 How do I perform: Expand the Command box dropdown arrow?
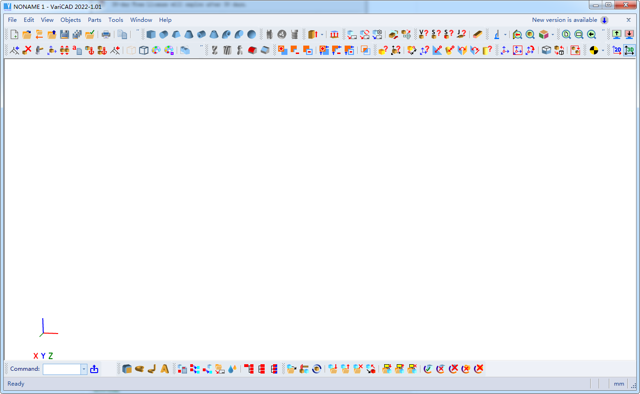click(84, 369)
